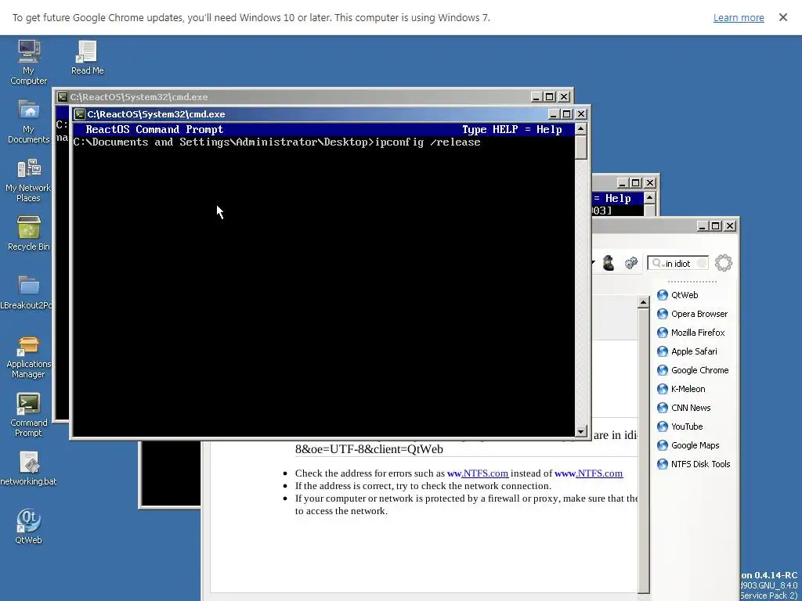Click Learn more in Chrome update banner

point(739,18)
